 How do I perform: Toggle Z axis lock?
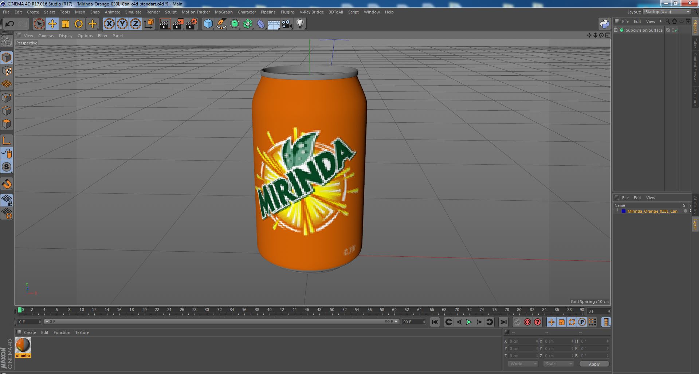[x=135, y=24]
